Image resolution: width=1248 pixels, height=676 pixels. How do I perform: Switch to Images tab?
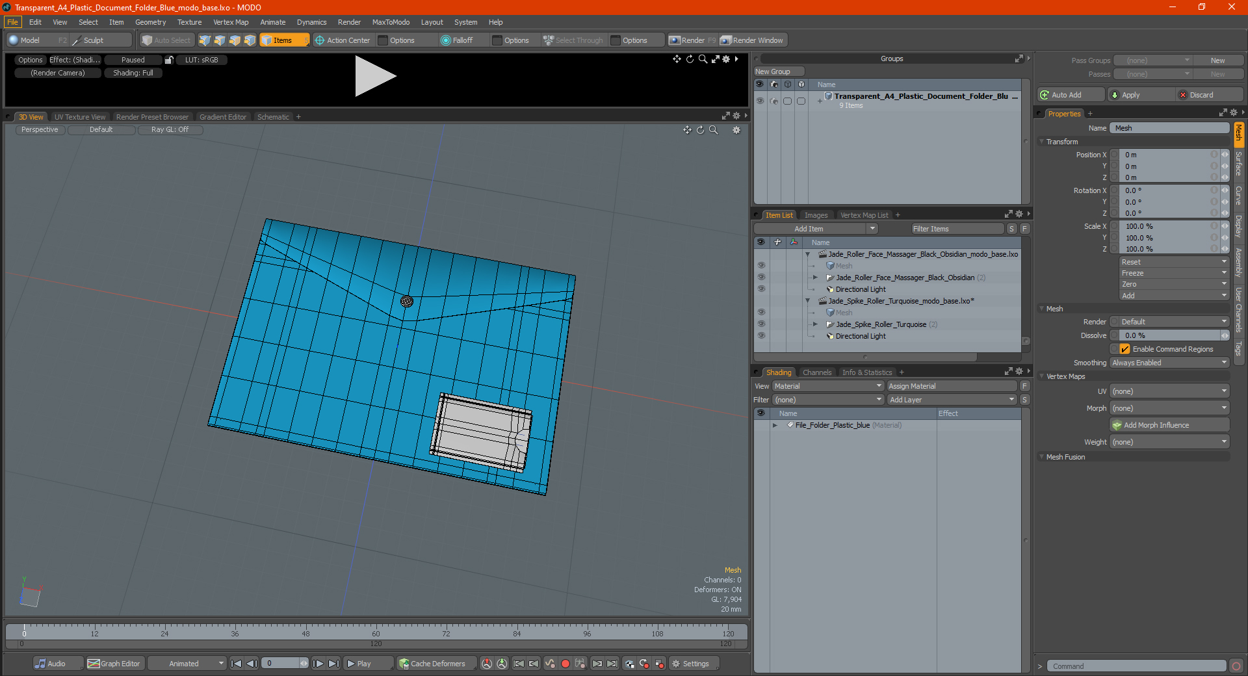point(816,215)
